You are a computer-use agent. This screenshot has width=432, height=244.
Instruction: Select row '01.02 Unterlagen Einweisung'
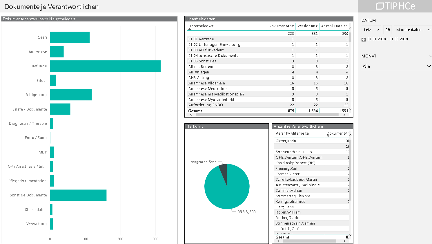point(268,45)
